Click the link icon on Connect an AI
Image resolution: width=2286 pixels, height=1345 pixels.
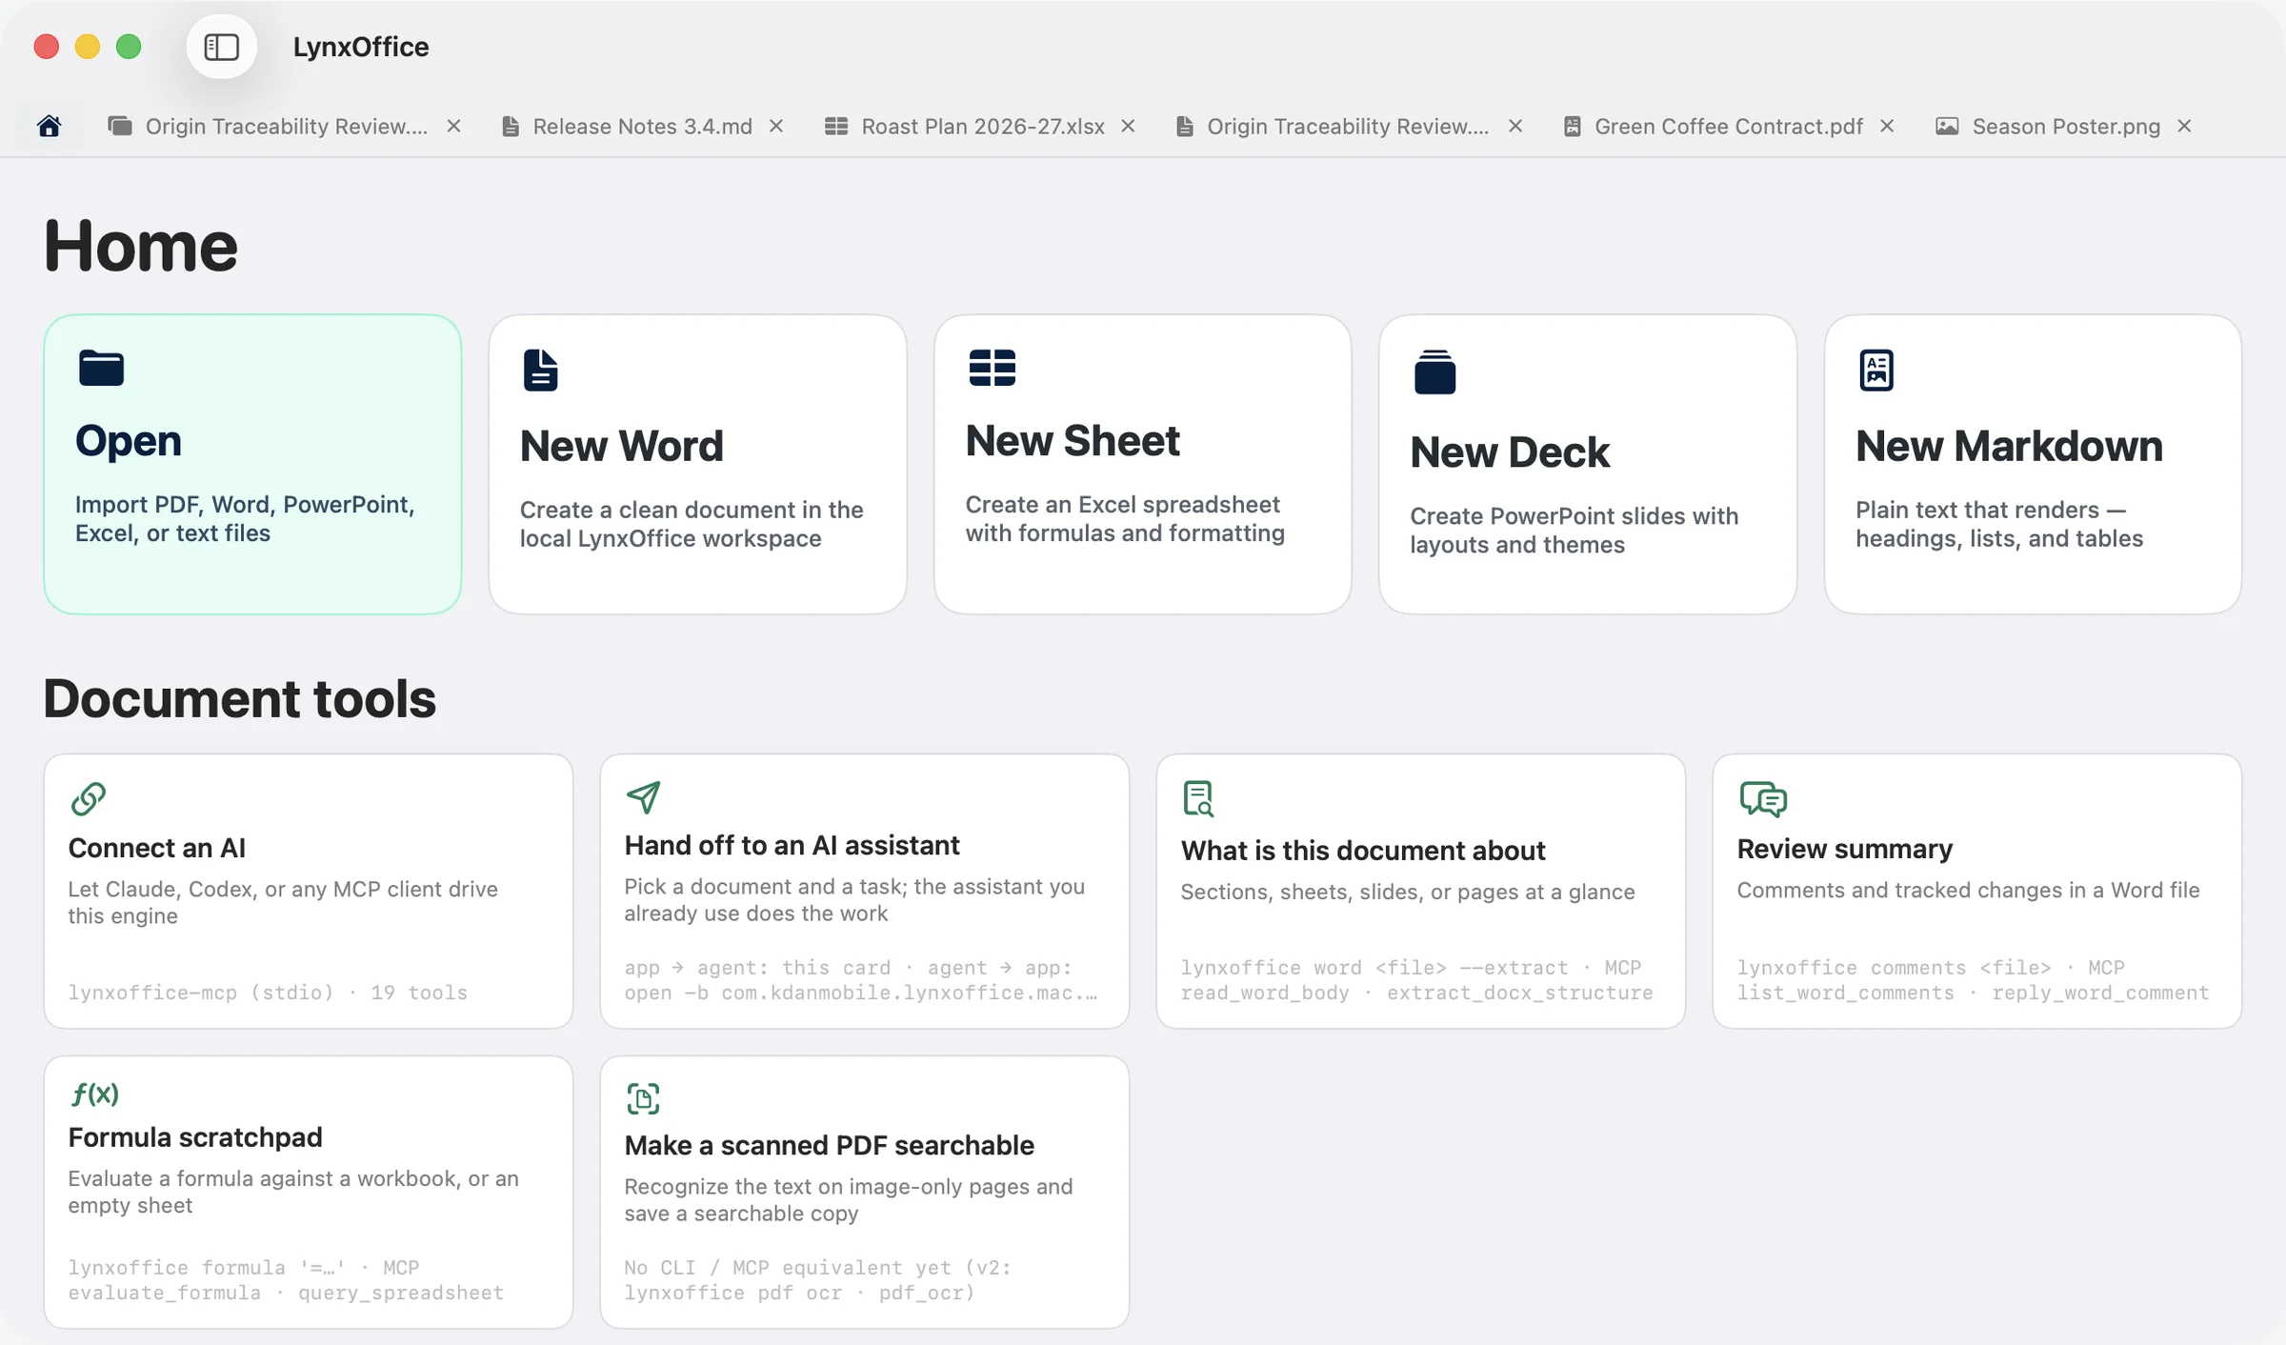89,798
